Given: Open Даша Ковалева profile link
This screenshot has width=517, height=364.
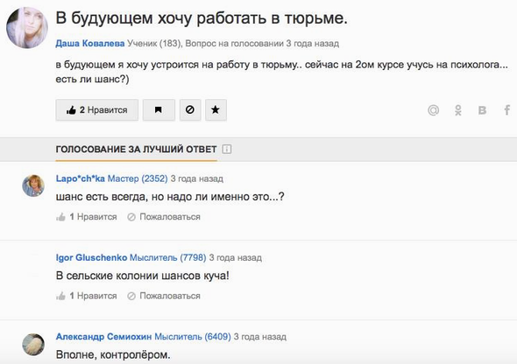Looking at the screenshot, I should point(90,44).
